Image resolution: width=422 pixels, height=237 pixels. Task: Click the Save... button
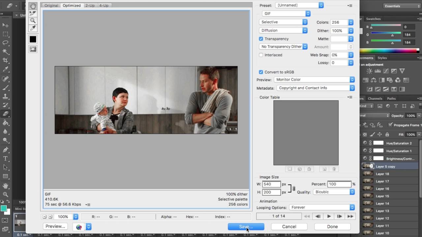click(x=246, y=226)
